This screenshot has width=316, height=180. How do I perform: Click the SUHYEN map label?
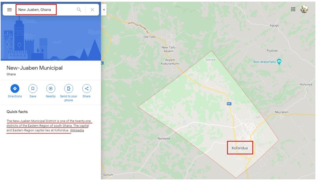point(210,60)
